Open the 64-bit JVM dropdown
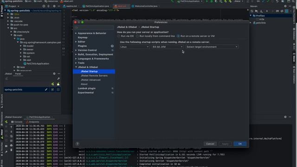The image size is (297, 167). pos(167,47)
